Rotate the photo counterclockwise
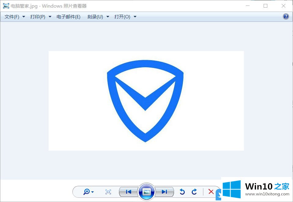 [182, 192]
